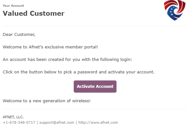Click the AFNET, LLC. company name
The width and height of the screenshot is (187, 125).
(13, 117)
